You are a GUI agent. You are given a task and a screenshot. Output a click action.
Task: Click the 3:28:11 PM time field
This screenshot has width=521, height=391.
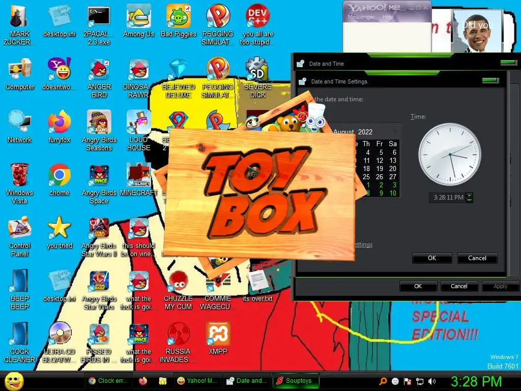[448, 198]
